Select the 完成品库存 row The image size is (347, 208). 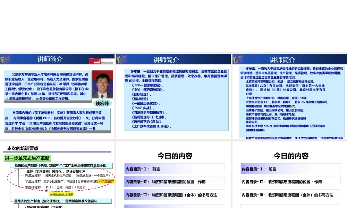pyautogui.click(x=68, y=175)
